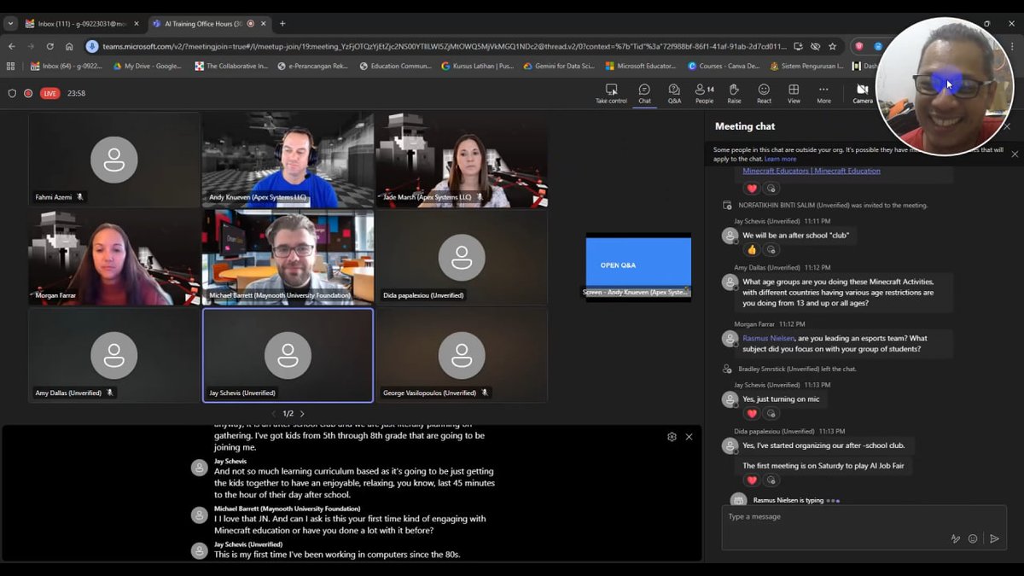
Task: Open the browser apps grid icon
Action: (10, 66)
